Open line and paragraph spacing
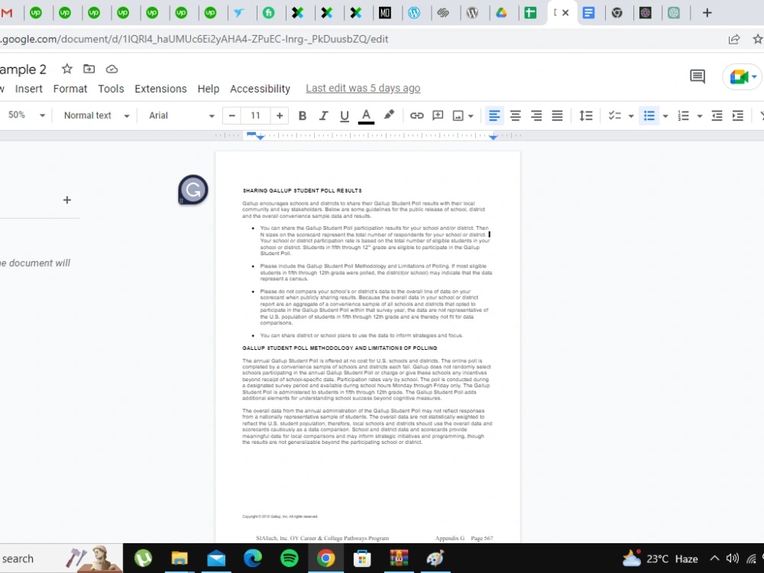This screenshot has width=764, height=573. 586,115
